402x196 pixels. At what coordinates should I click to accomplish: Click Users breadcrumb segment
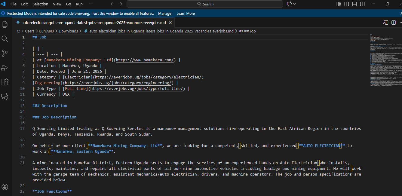(x=30, y=31)
